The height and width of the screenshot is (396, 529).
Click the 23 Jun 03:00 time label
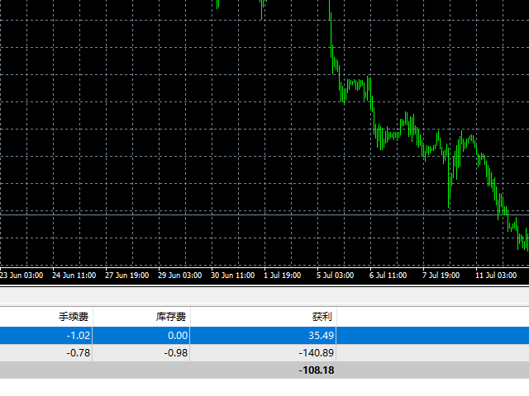(x=21, y=276)
